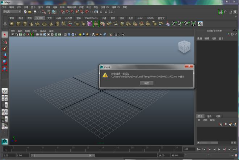Create a polygon torus from shelf
The image size is (239, 160).
[x=44, y=24]
